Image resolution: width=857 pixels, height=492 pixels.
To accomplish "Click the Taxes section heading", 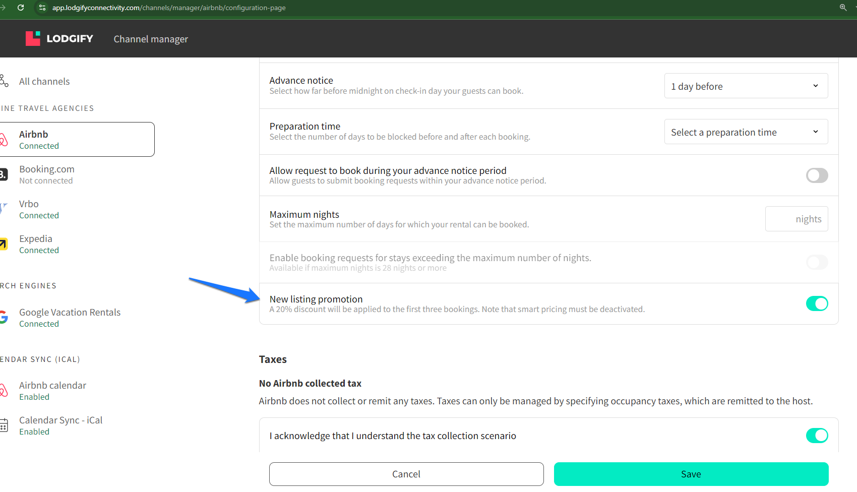I will (x=273, y=359).
